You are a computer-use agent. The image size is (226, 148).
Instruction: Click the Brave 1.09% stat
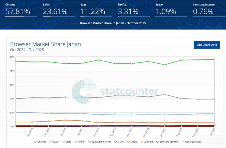coord(166,11)
